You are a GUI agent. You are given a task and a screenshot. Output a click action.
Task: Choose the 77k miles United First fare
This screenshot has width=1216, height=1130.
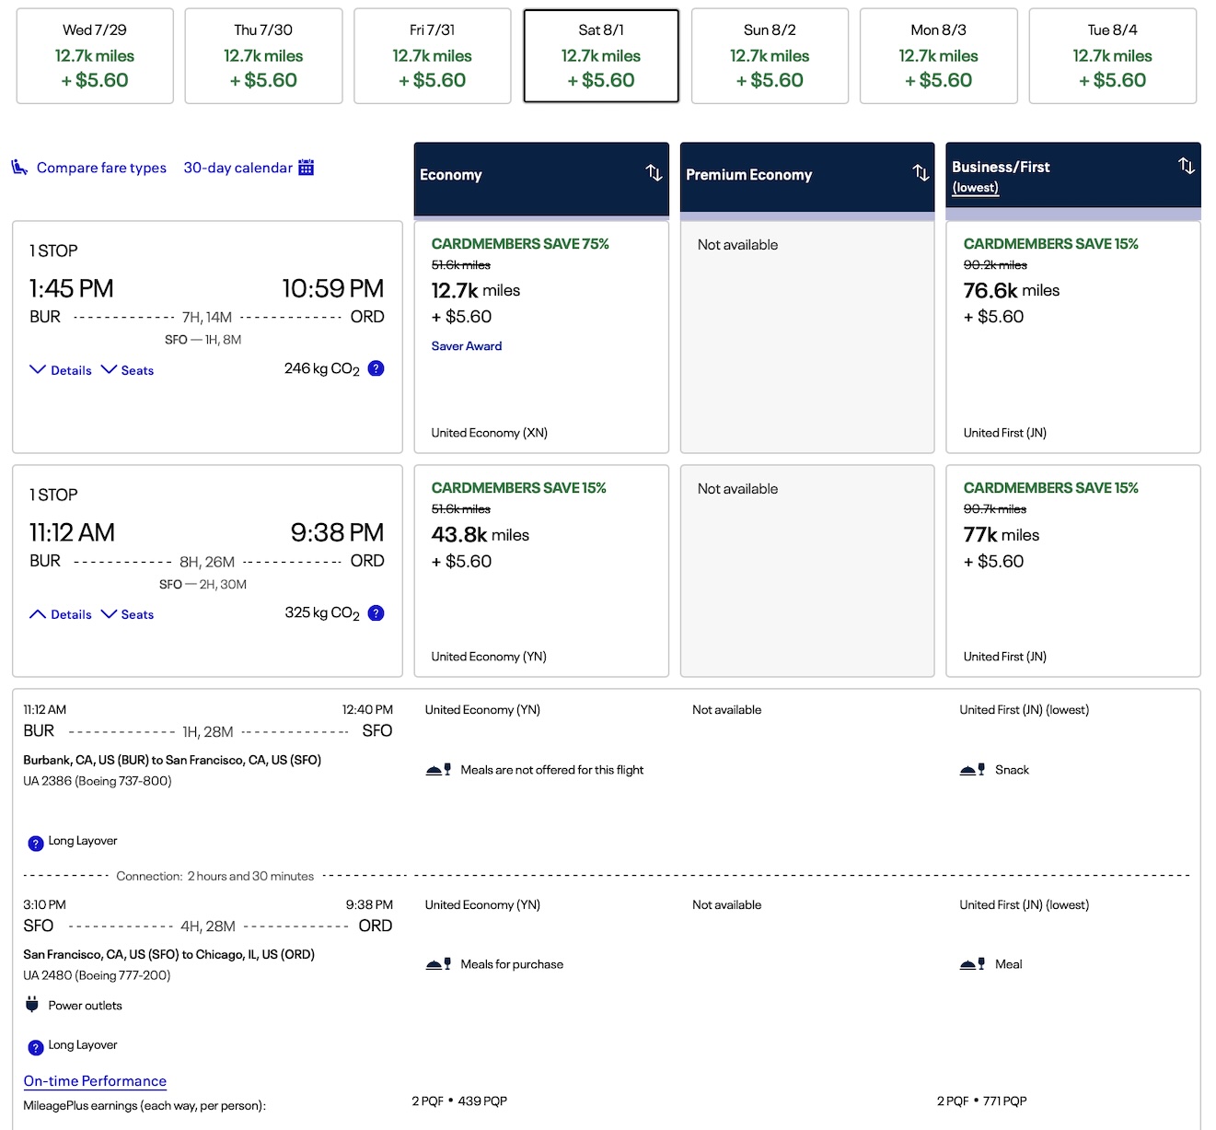click(1073, 571)
